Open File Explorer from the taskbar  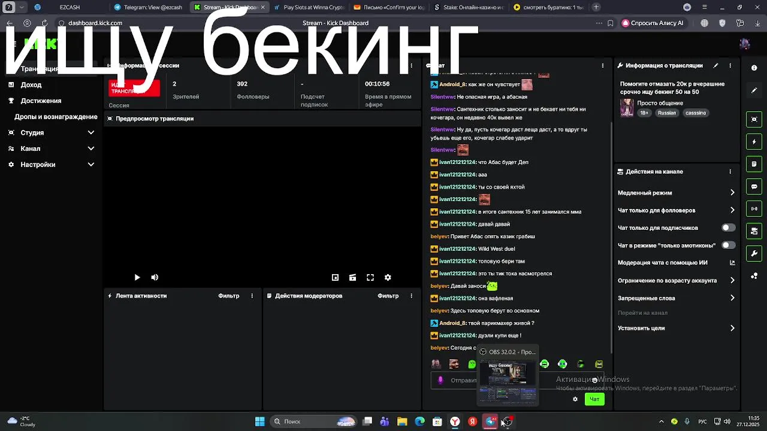402,421
